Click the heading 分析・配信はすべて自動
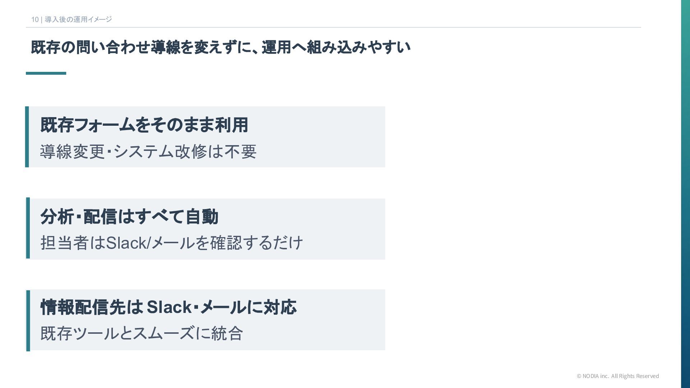Screen dimensions: 690x388 click(x=129, y=217)
